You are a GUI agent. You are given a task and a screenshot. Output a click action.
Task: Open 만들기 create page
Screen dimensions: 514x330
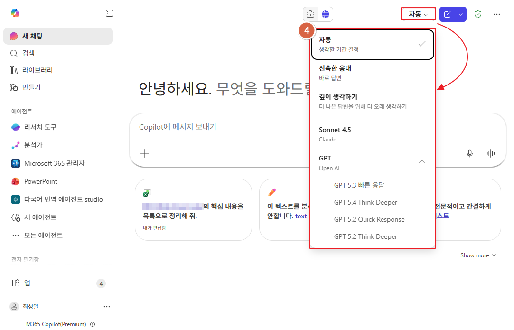tap(58, 87)
